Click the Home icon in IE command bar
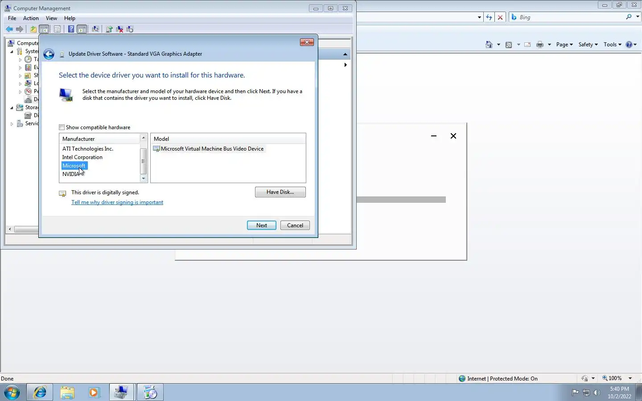This screenshot has height=401, width=642. 489,45
